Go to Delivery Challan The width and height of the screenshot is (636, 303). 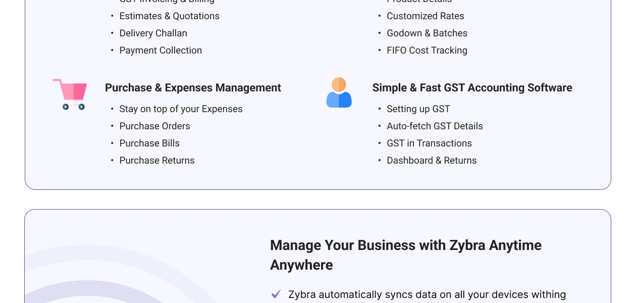153,33
